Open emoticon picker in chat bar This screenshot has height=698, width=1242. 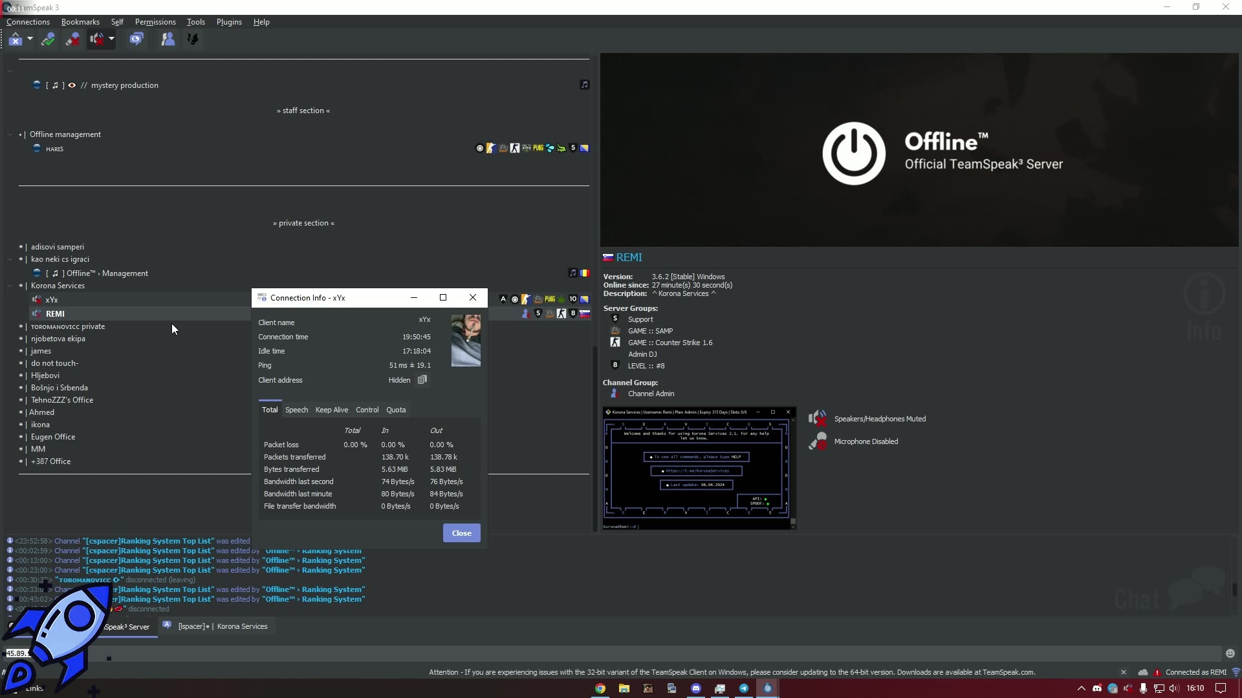coord(1230,653)
